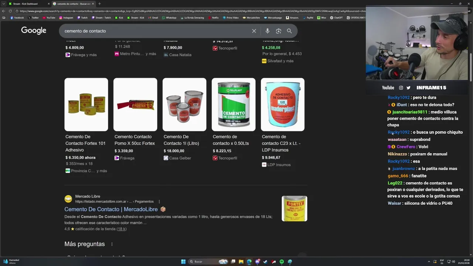Open Twitter bookmark
This screenshot has height=266, width=473.
pos(33,18)
